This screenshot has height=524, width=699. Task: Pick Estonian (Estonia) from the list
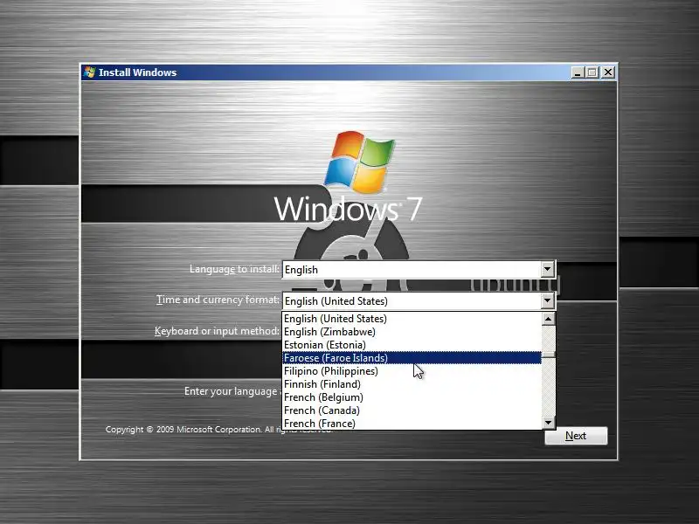(412, 345)
